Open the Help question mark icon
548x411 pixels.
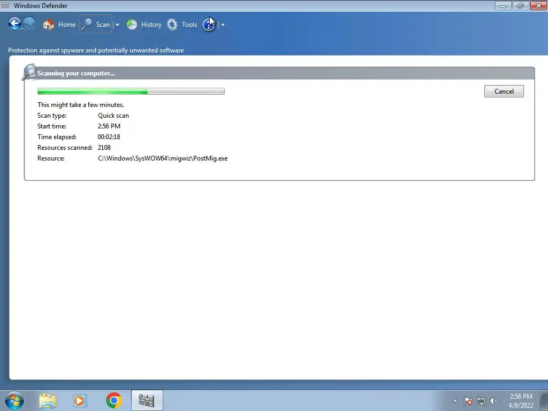pyautogui.click(x=209, y=25)
